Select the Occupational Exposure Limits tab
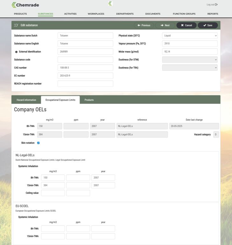 pos(60,100)
